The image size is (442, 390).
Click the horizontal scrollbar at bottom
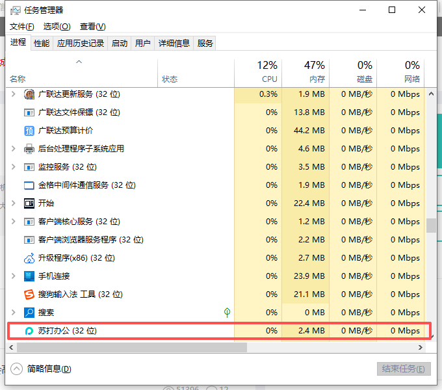tap(130, 347)
